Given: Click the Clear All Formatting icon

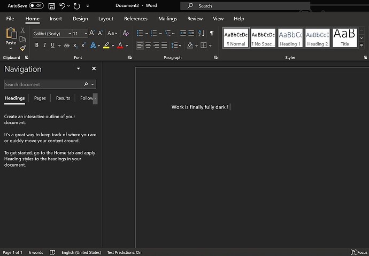Looking at the screenshot, I should coord(126,33).
